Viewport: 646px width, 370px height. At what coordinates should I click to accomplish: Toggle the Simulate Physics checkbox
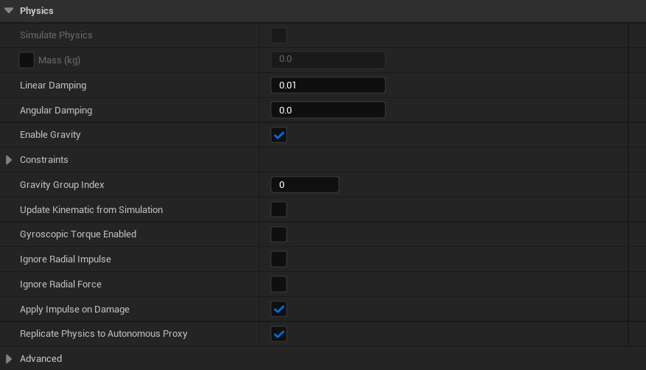[x=278, y=35]
